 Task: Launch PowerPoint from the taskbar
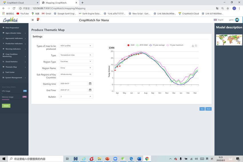click(107, 159)
